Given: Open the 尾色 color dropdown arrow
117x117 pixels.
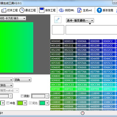Looking at the screenshot, I should tap(47, 103).
